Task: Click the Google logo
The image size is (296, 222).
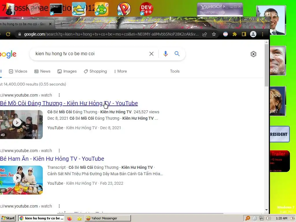Action: pyautogui.click(x=8, y=54)
